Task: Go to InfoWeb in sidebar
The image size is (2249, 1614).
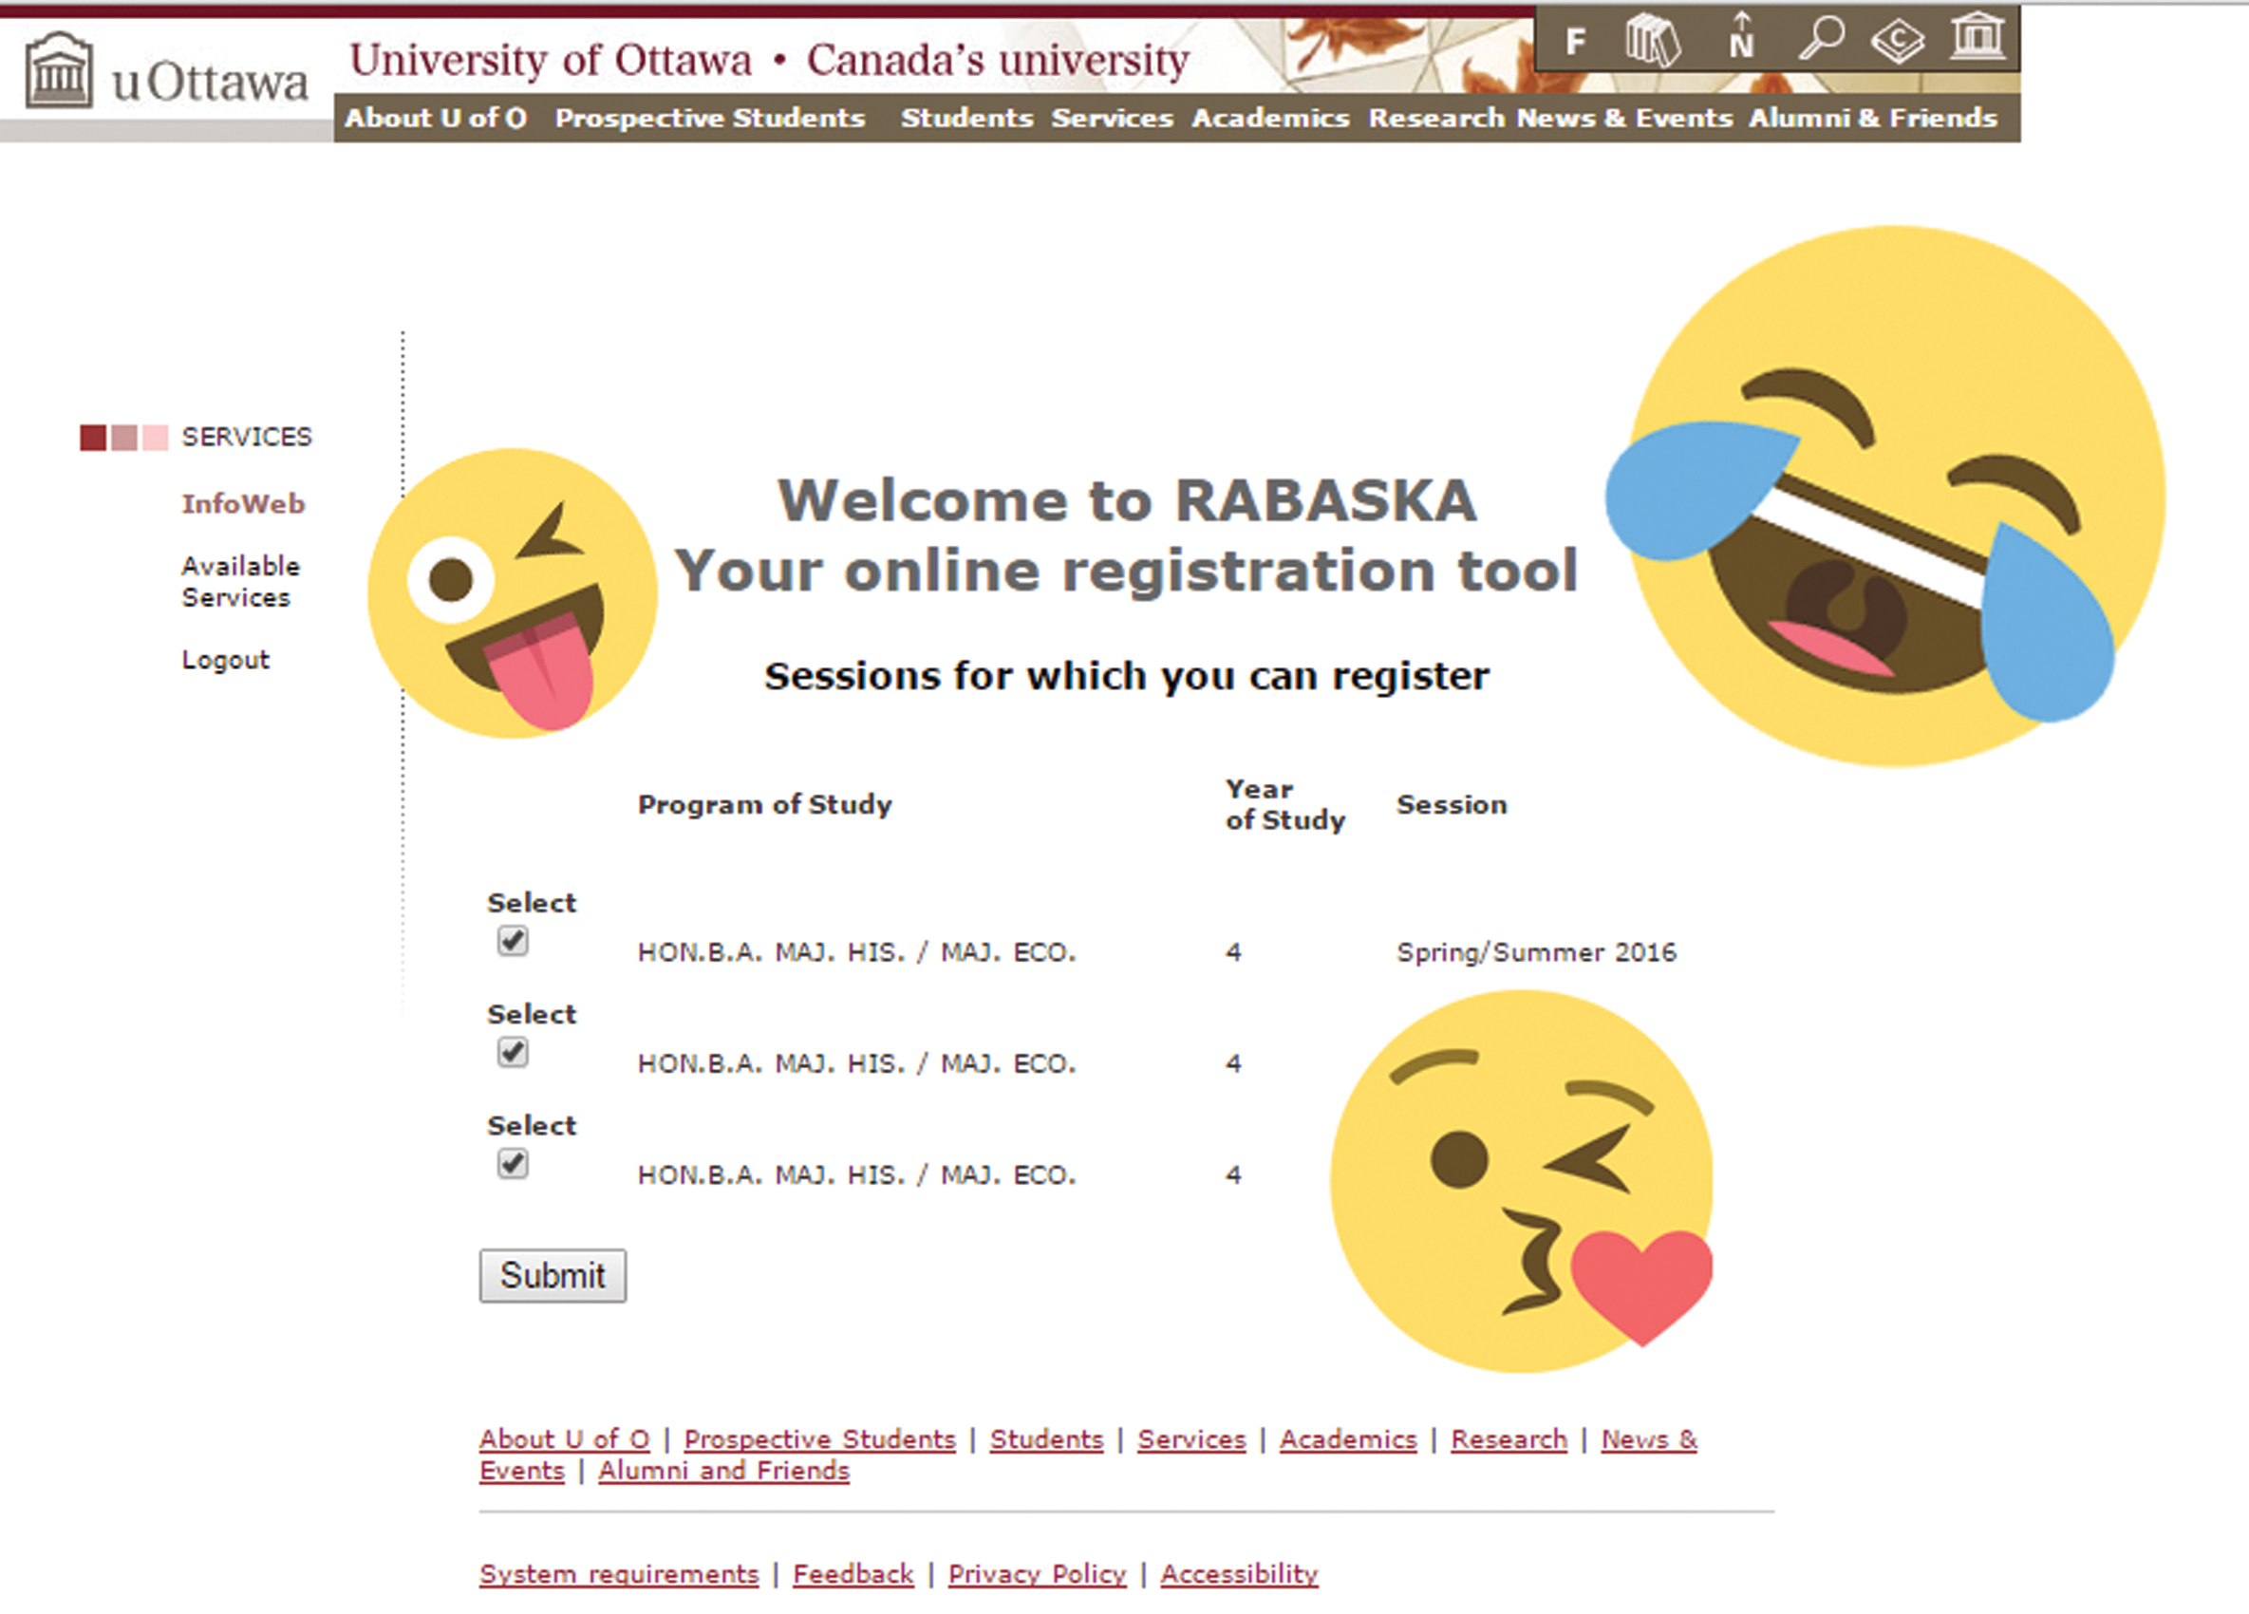Action: click(x=243, y=503)
